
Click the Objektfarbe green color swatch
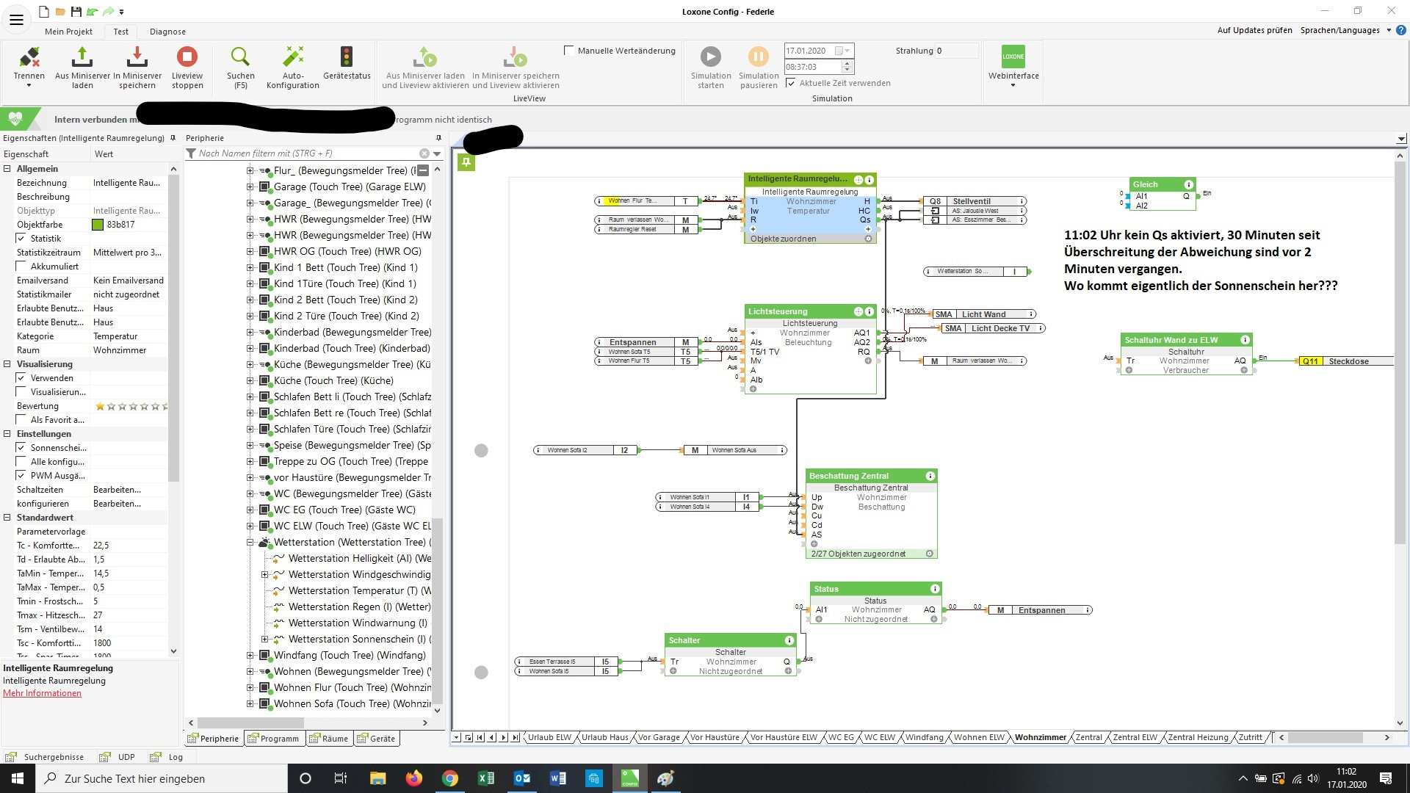coord(98,225)
